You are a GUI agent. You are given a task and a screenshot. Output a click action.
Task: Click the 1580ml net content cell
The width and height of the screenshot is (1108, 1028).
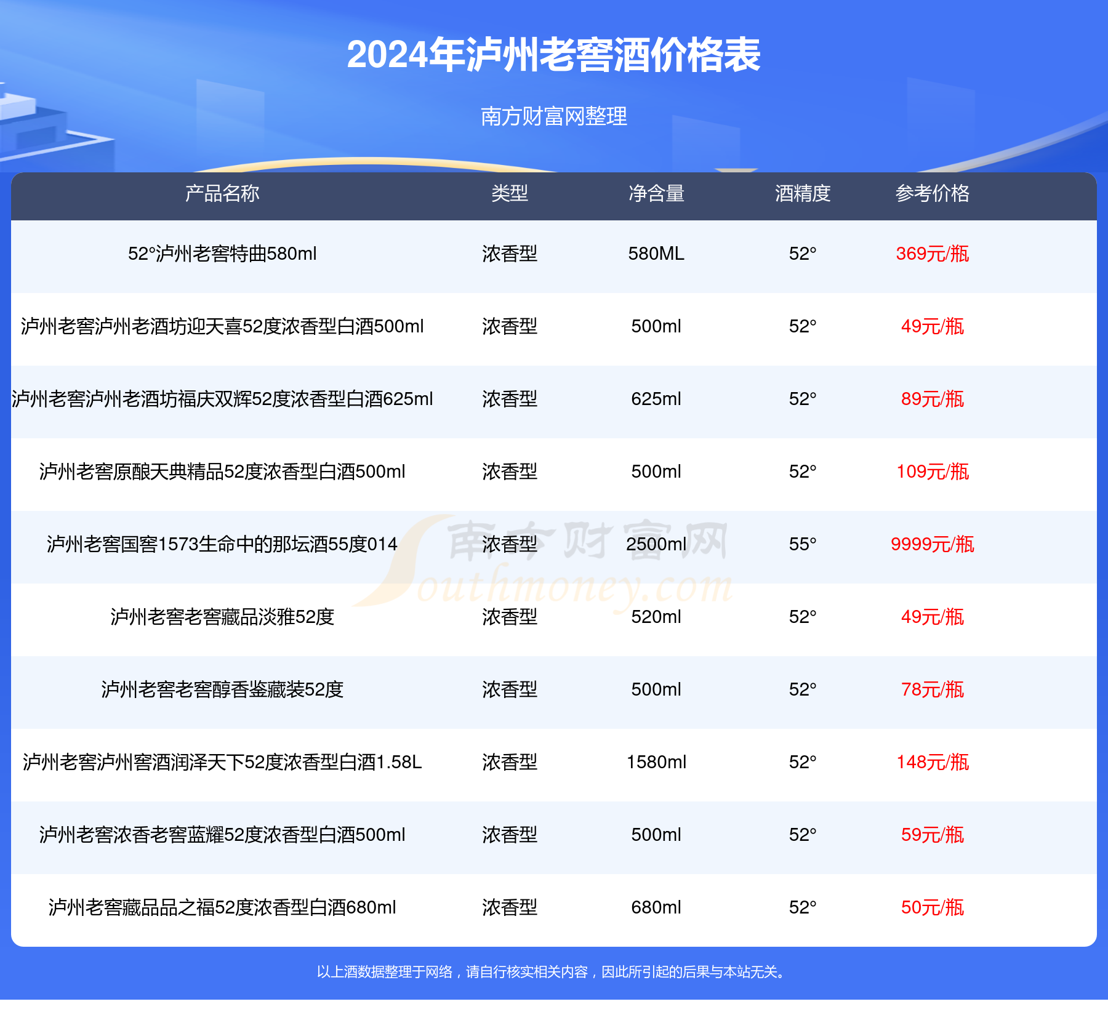(x=656, y=762)
